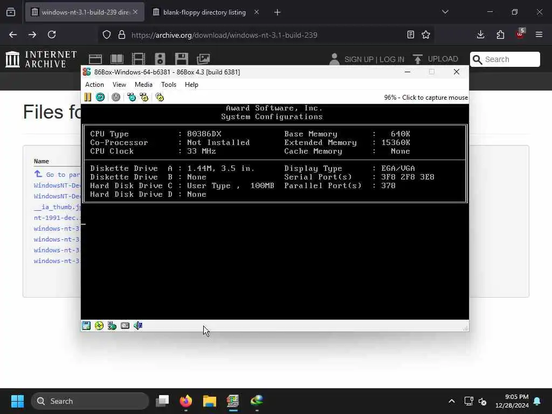Open a new browser tab
Screen dimensions: 552x414
click(x=278, y=12)
